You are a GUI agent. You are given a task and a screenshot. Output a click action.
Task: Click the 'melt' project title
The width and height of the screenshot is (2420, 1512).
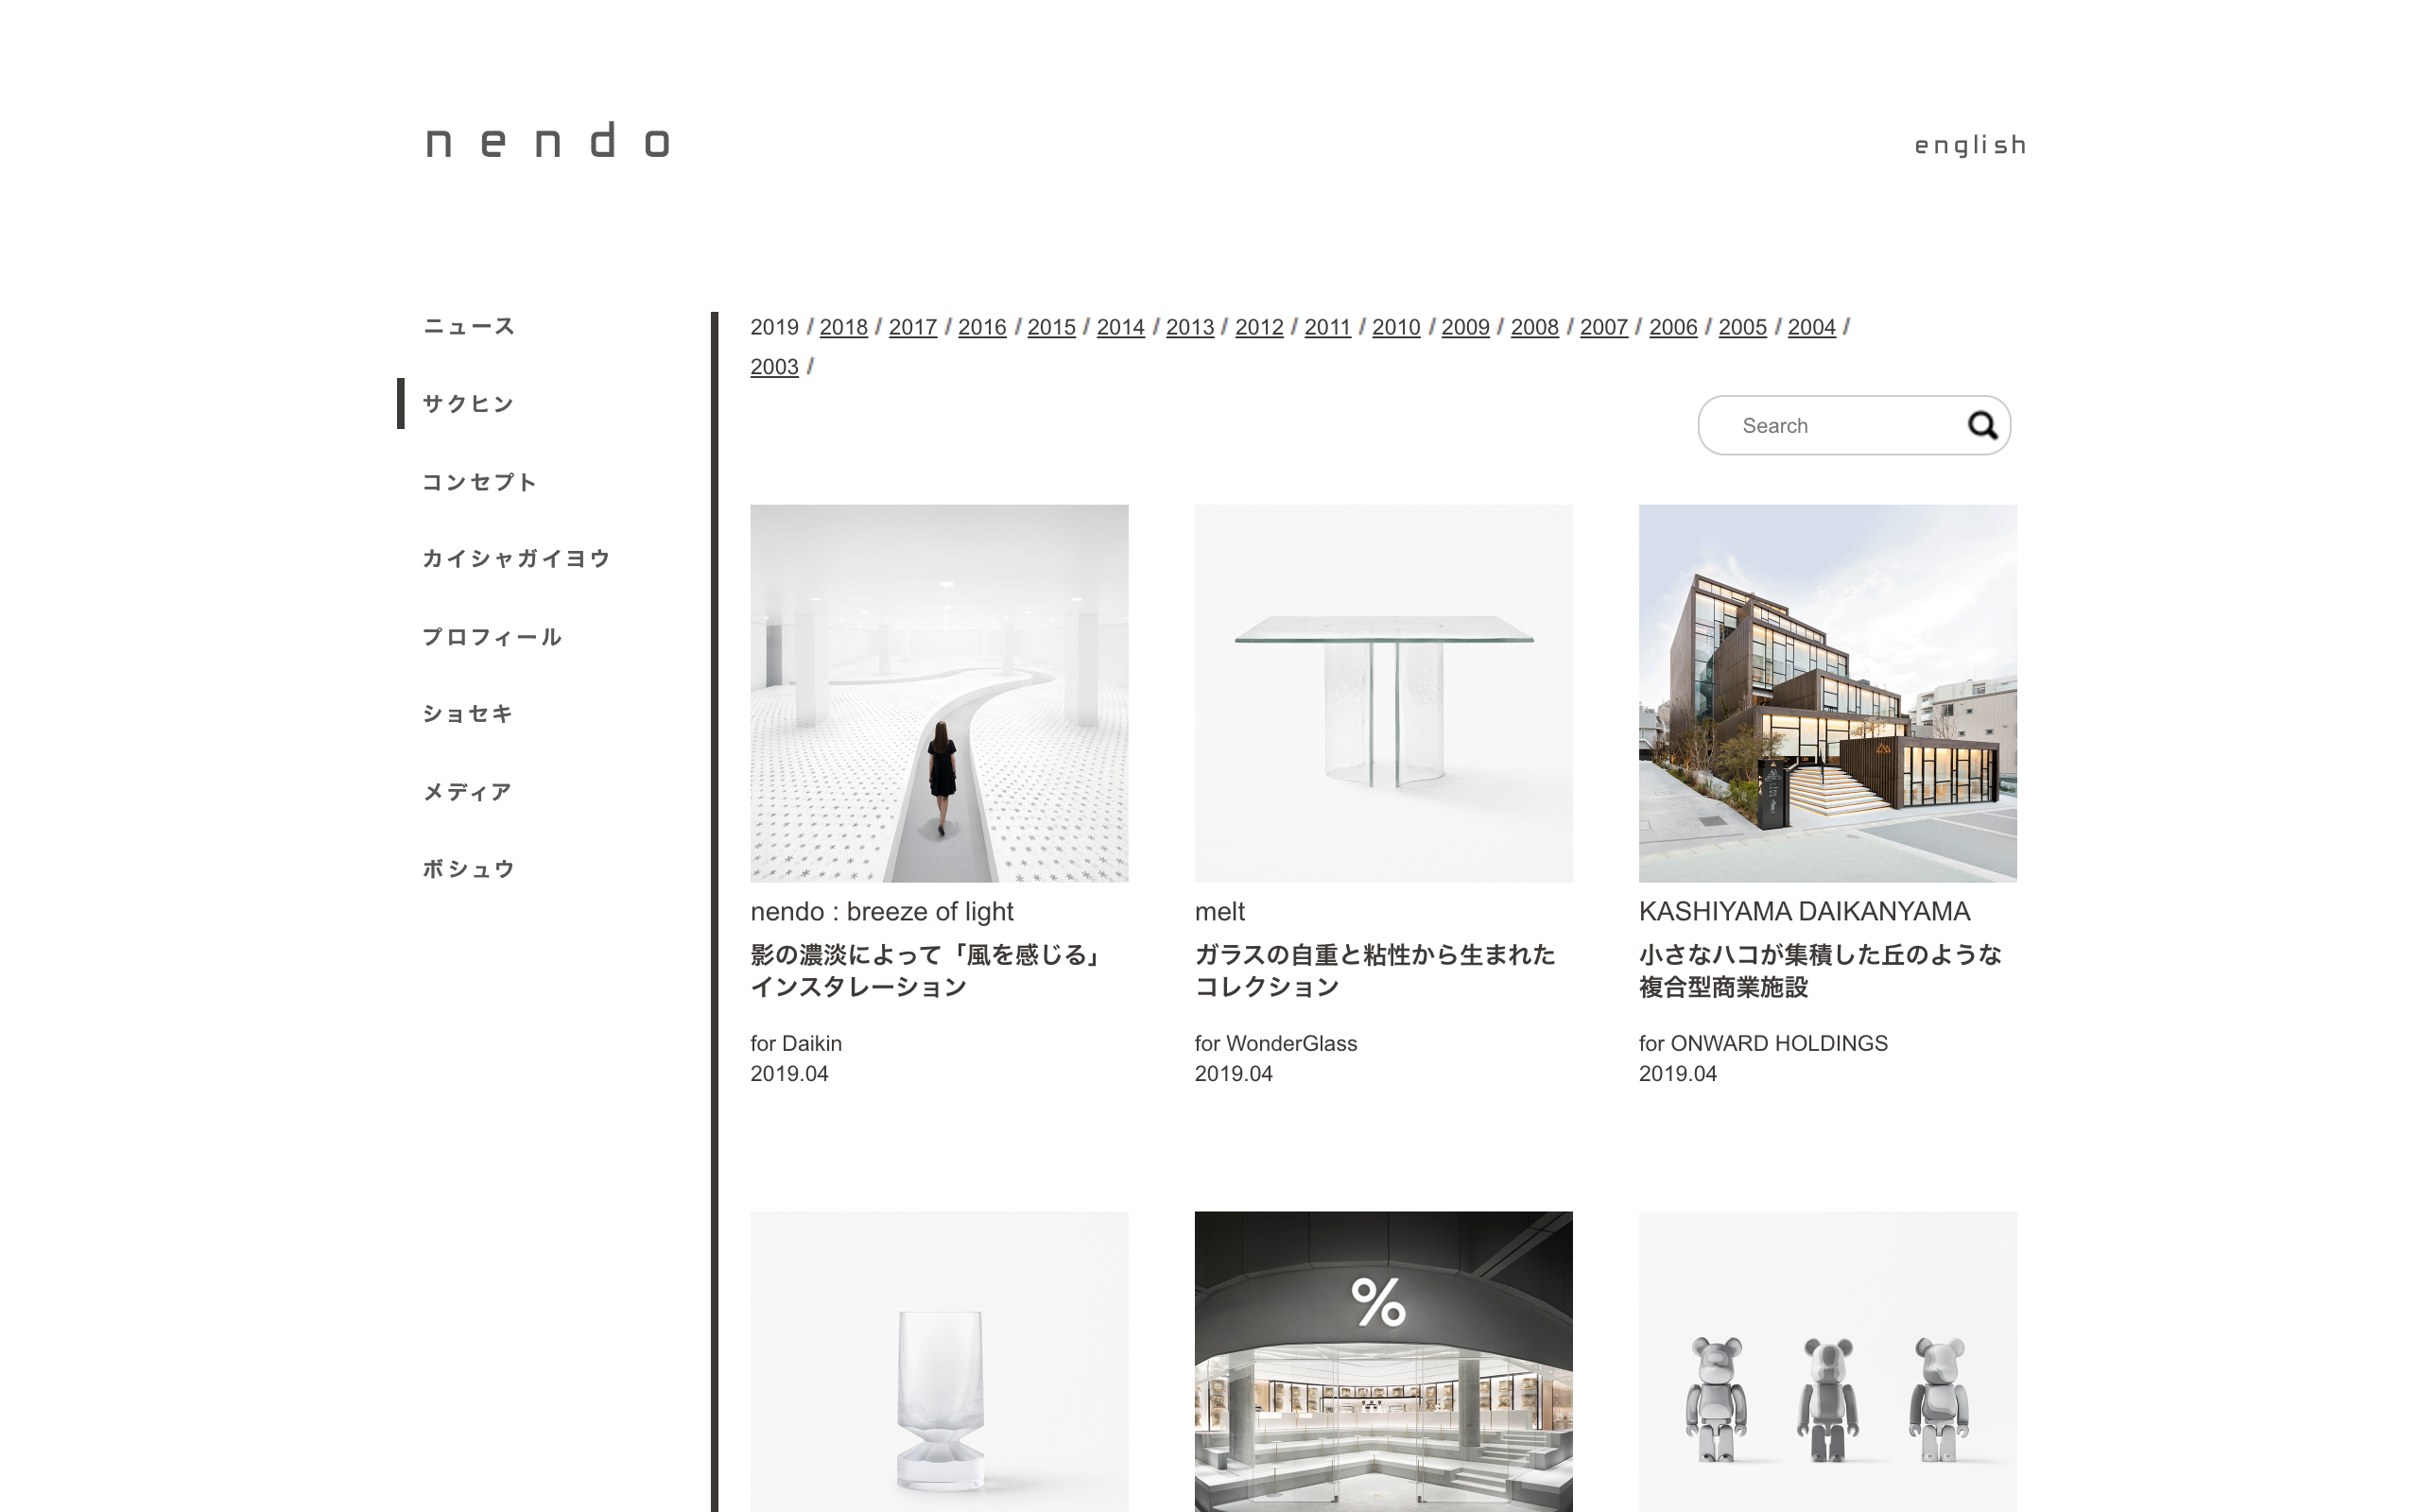[x=1219, y=911]
